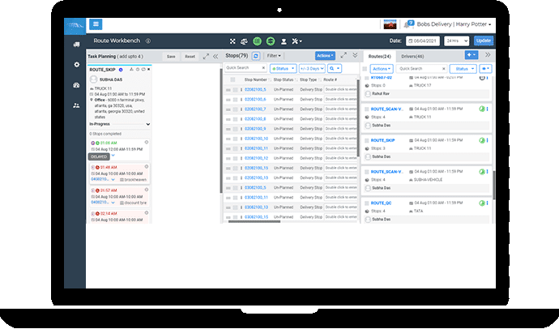559x329 pixels.
Task: Open kebab menu for ROUTE_SKIP route card
Action: click(x=488, y=140)
